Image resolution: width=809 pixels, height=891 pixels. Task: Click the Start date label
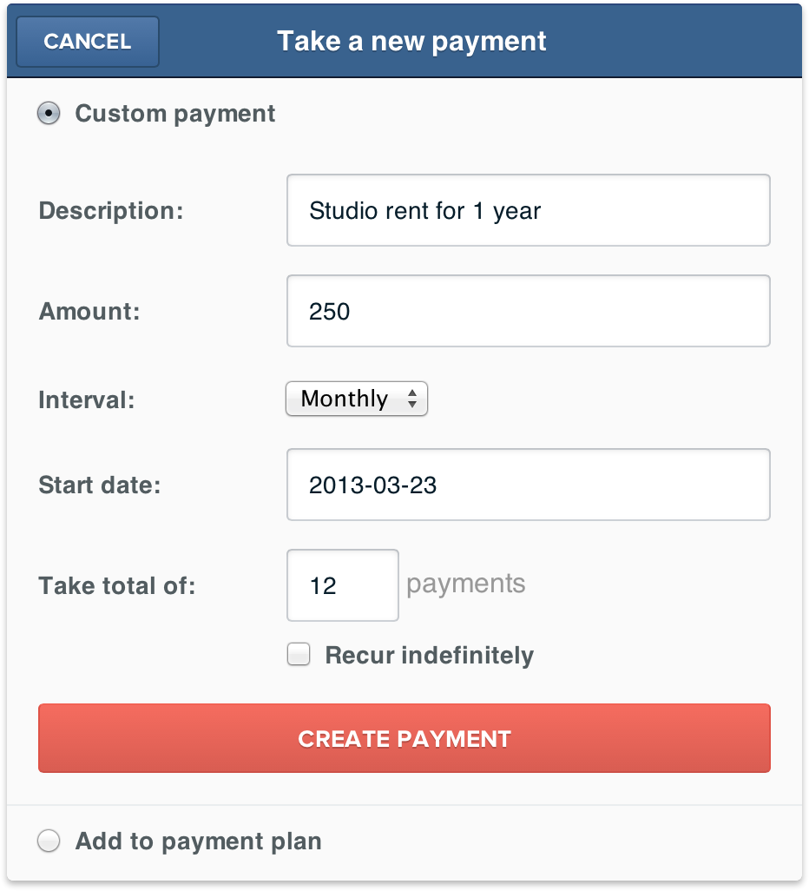[x=100, y=485]
